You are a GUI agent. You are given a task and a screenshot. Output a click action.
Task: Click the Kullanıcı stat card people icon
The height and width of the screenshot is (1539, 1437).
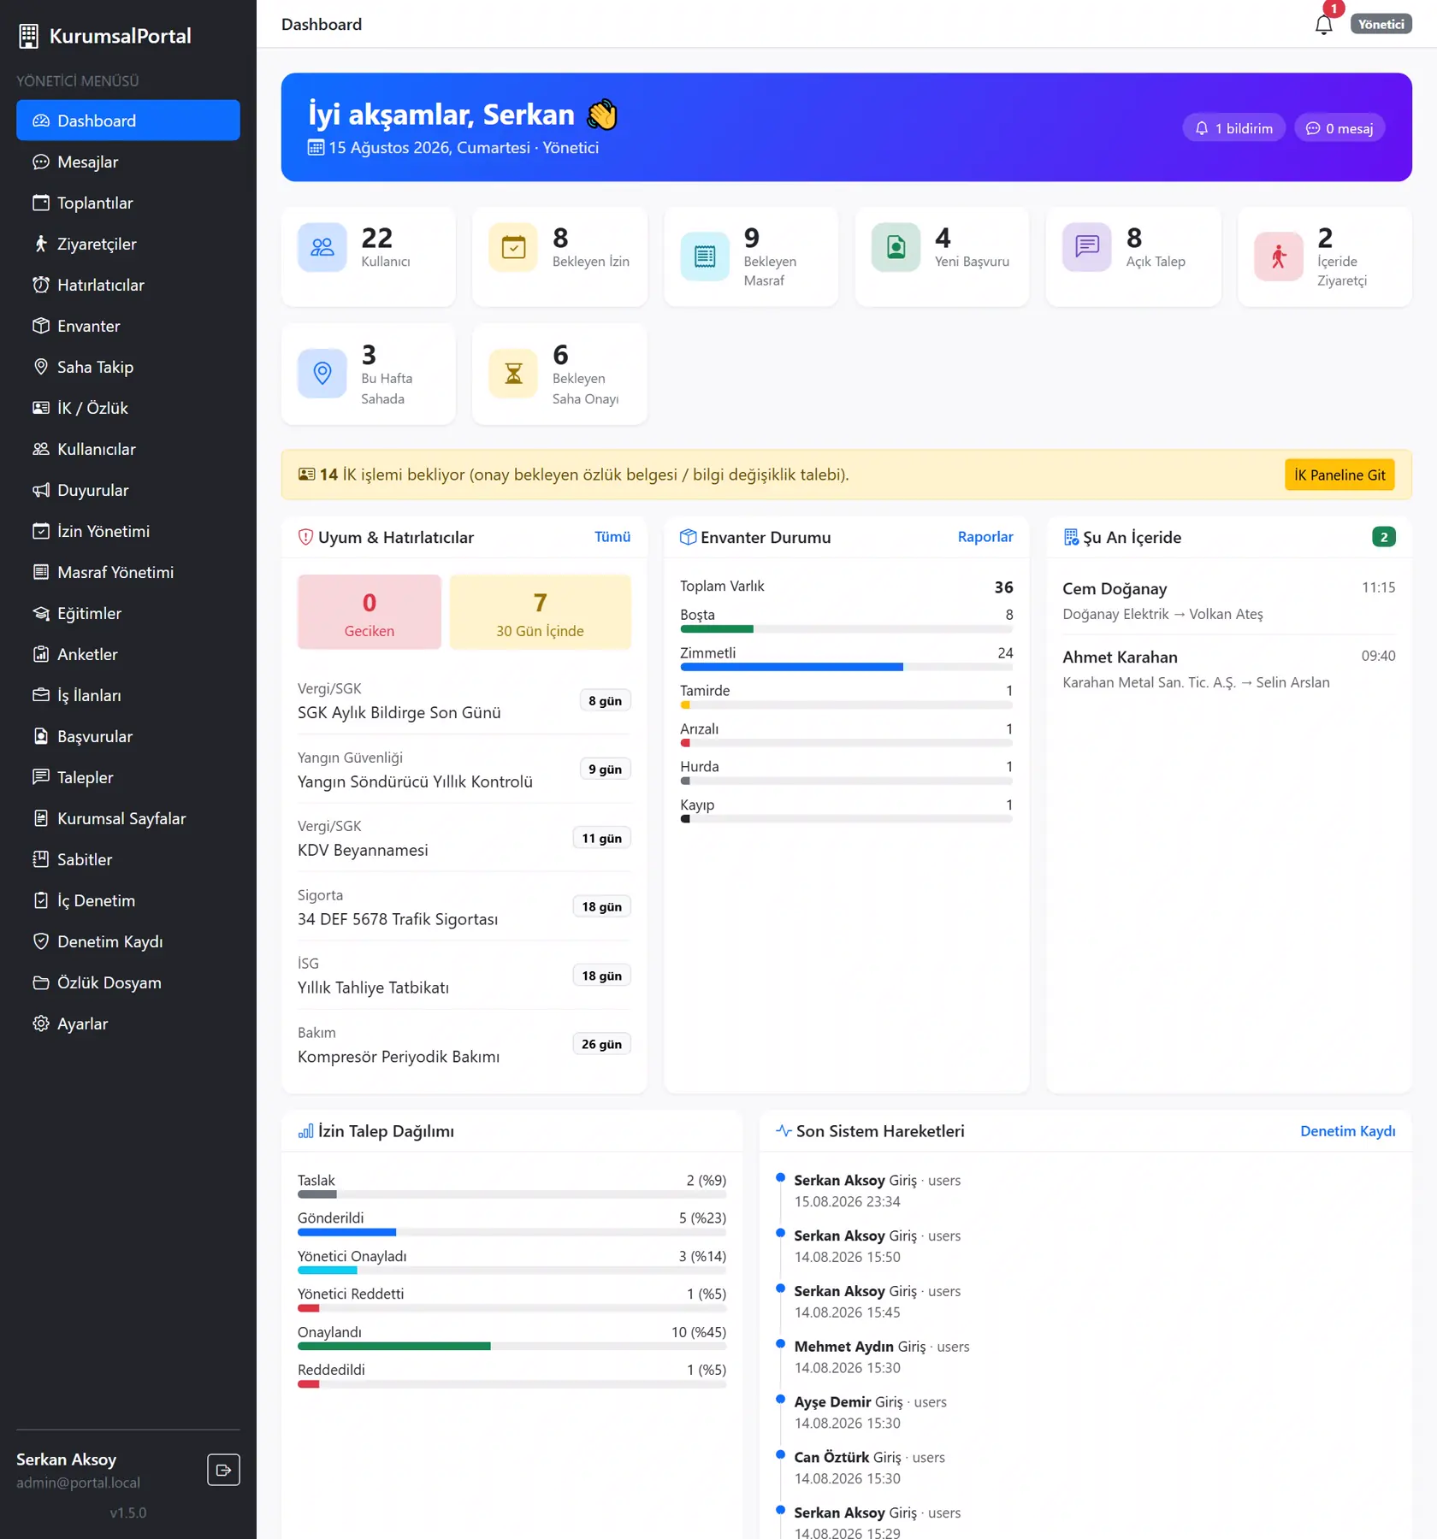tap(322, 247)
